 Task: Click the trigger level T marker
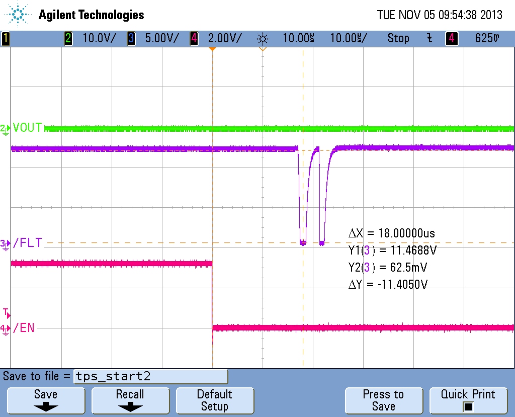coord(7,313)
